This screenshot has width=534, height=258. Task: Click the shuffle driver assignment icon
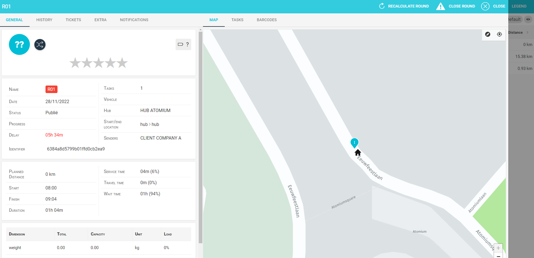[x=40, y=45]
